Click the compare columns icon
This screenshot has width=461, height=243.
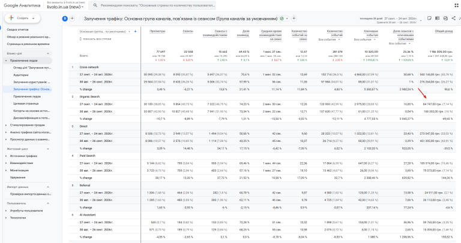(x=437, y=18)
